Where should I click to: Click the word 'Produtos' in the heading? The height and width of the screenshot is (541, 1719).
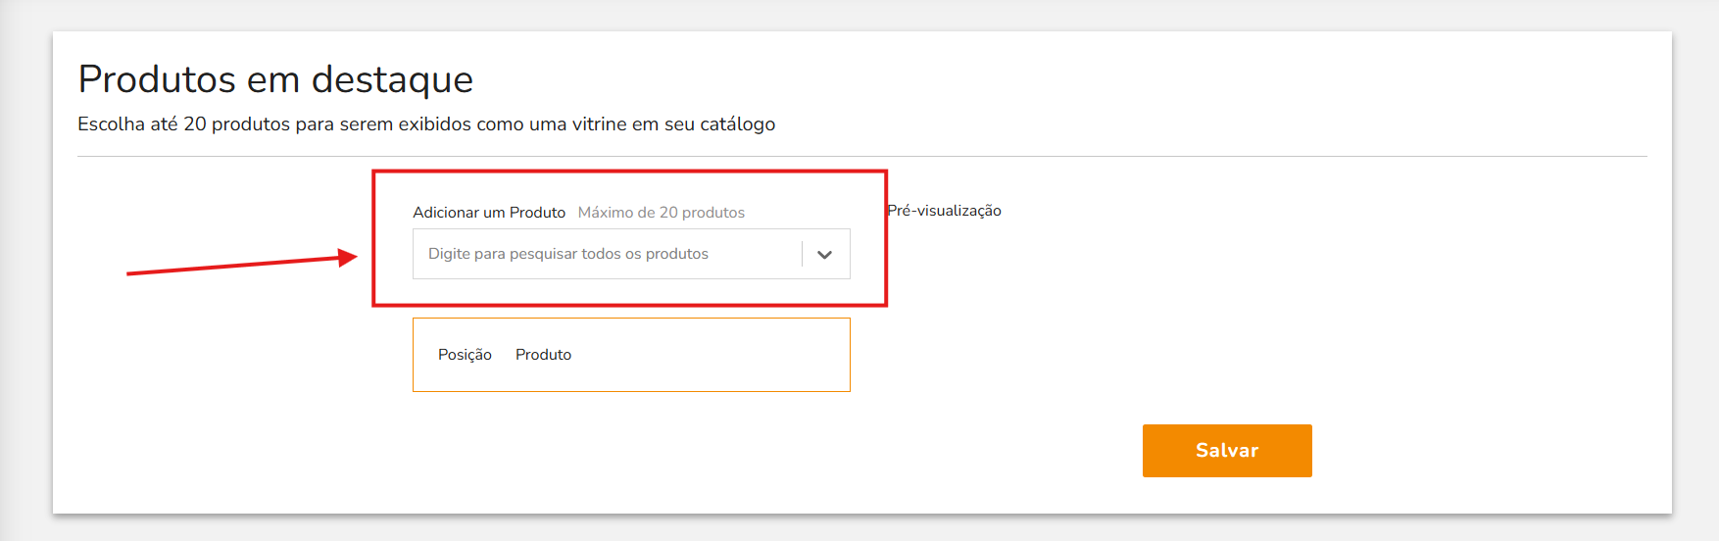pos(157,79)
